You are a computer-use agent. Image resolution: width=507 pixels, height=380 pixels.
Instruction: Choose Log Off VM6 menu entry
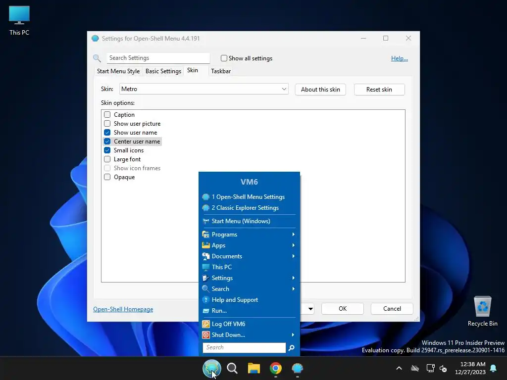coord(249,324)
